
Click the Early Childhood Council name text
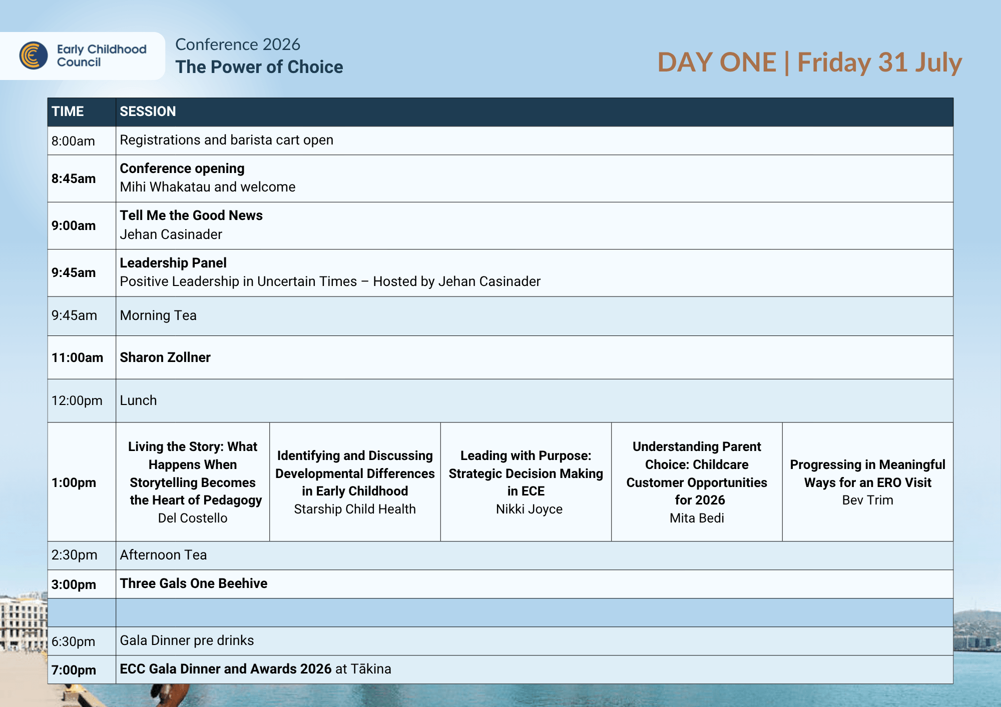101,55
